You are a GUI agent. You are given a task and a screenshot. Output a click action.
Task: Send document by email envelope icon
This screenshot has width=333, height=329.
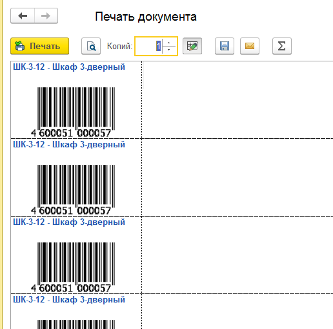[250, 46]
